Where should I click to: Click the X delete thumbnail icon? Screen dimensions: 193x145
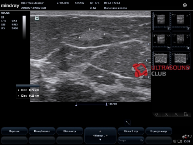pyautogui.click(x=176, y=114)
